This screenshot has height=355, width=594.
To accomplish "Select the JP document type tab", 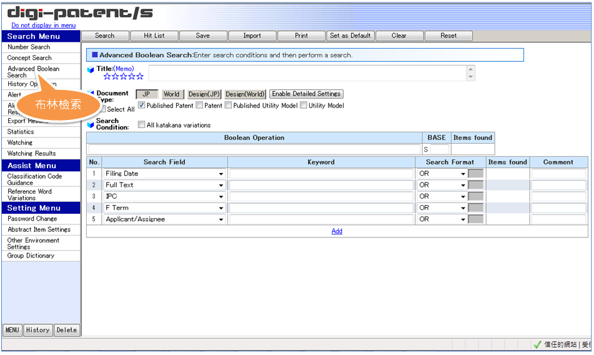I will (x=146, y=94).
